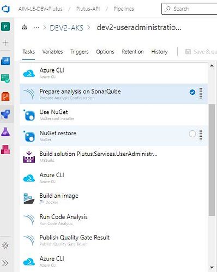Expand sidebar with double chevron
217x272 pixels.
[x=5, y=263]
